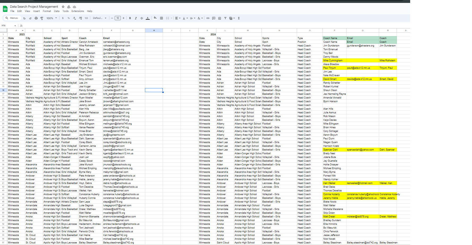
Task: Click the merge cells icon
Action: click(x=167, y=18)
